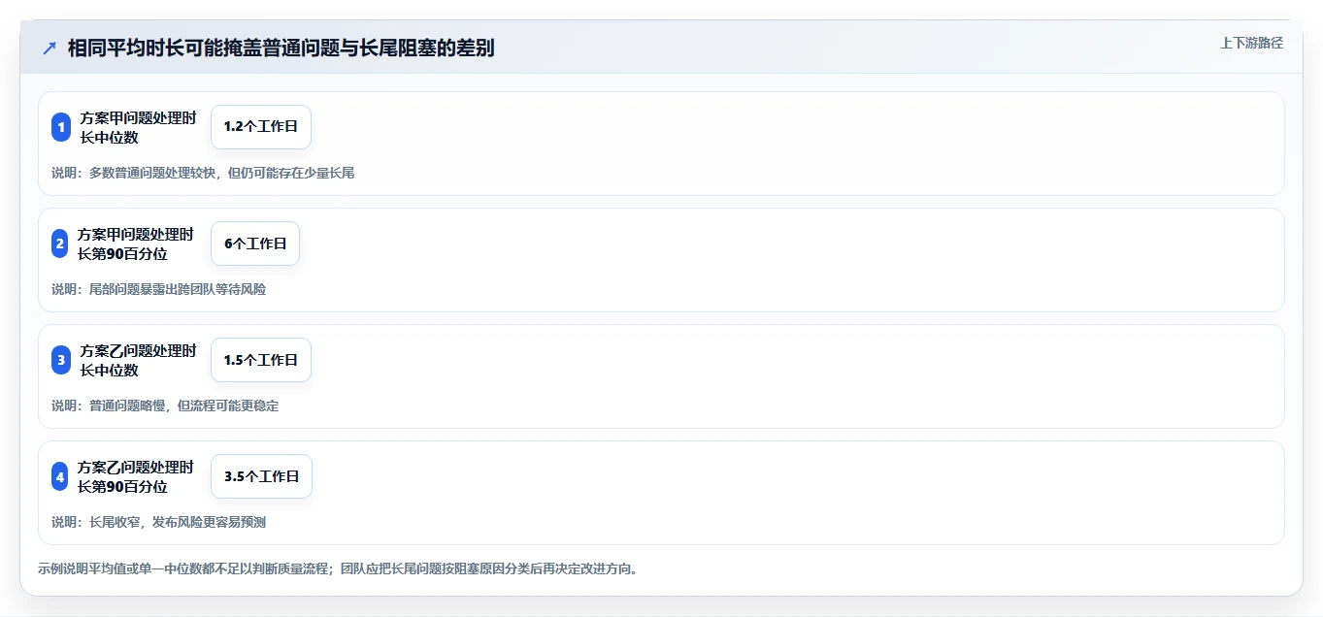The width and height of the screenshot is (1323, 617).
Task: Select the step 4 number badge
Action: pos(60,476)
